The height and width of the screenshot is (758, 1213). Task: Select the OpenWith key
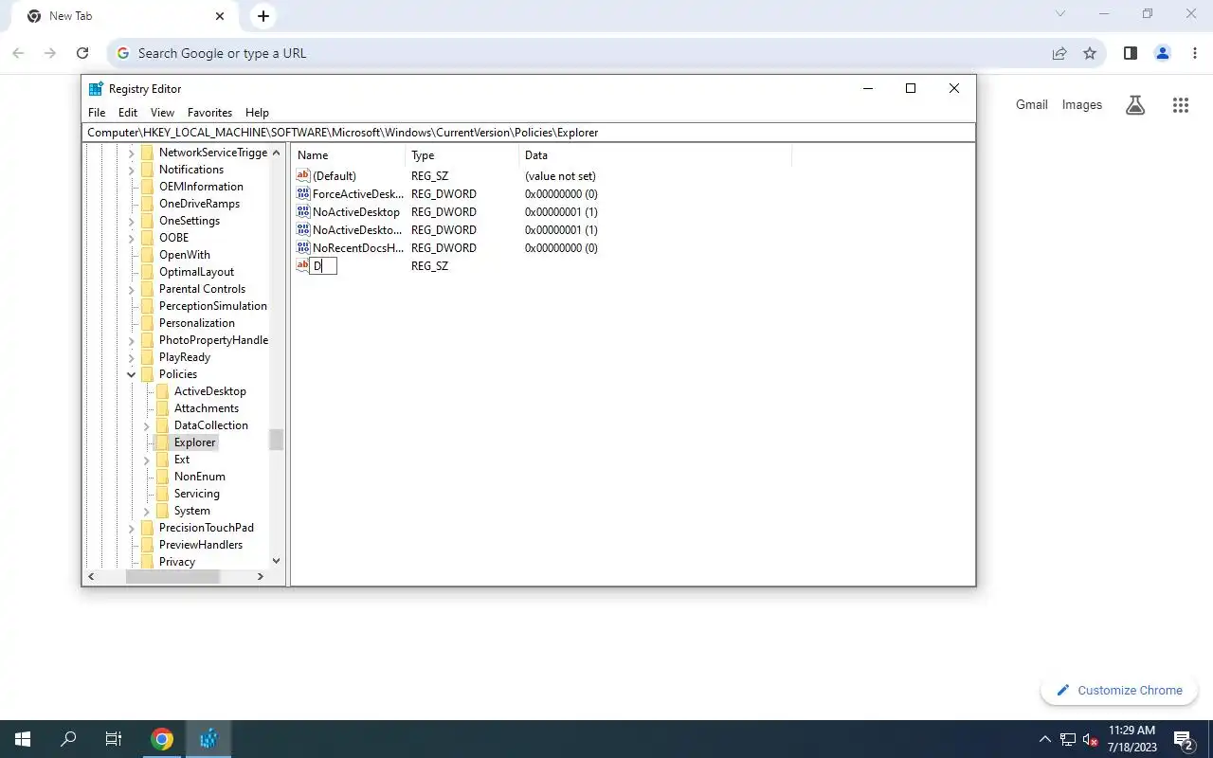[x=185, y=255]
